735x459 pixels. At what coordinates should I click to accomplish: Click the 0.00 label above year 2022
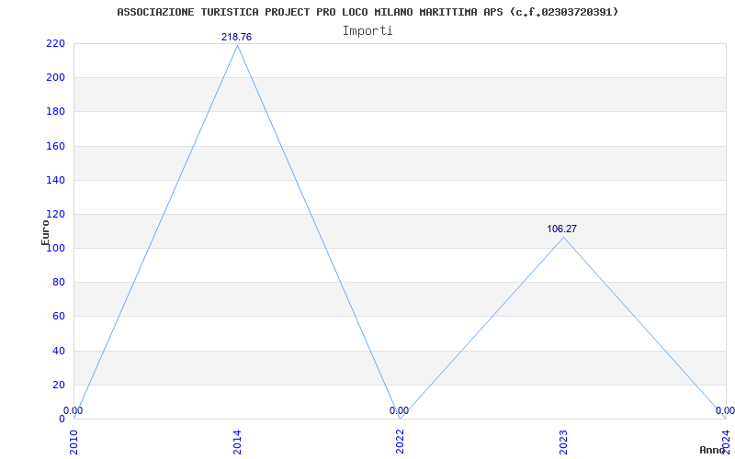tap(399, 410)
